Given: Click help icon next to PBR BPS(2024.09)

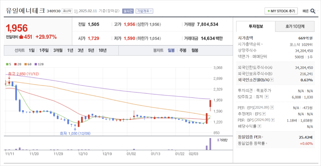Looking at the screenshot, I should point(273,120).
